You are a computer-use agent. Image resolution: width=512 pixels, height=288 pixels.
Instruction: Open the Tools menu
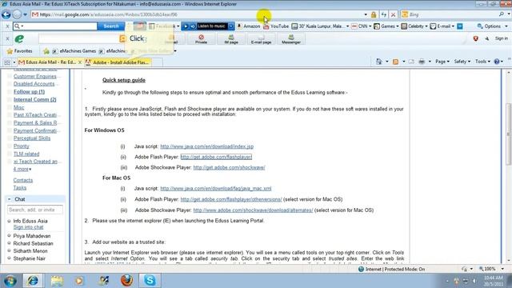coord(482,62)
